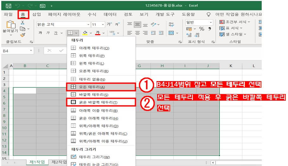Click the Select All corner triangle
Image resolution: width=288 pixels, height=166 pixels.
[5, 66]
